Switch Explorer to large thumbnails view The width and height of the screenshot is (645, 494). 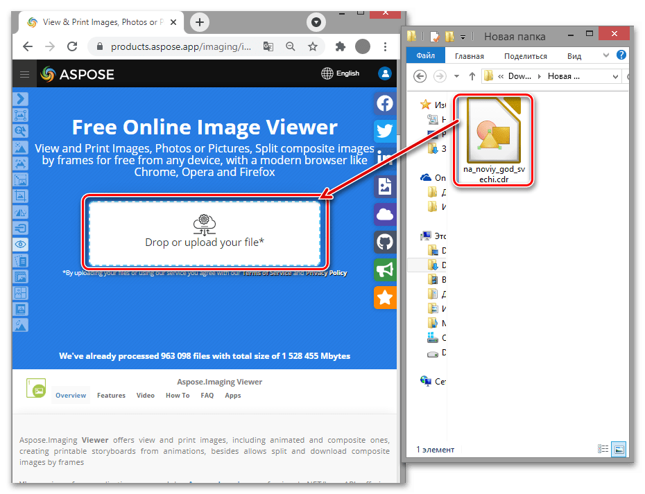(619, 449)
